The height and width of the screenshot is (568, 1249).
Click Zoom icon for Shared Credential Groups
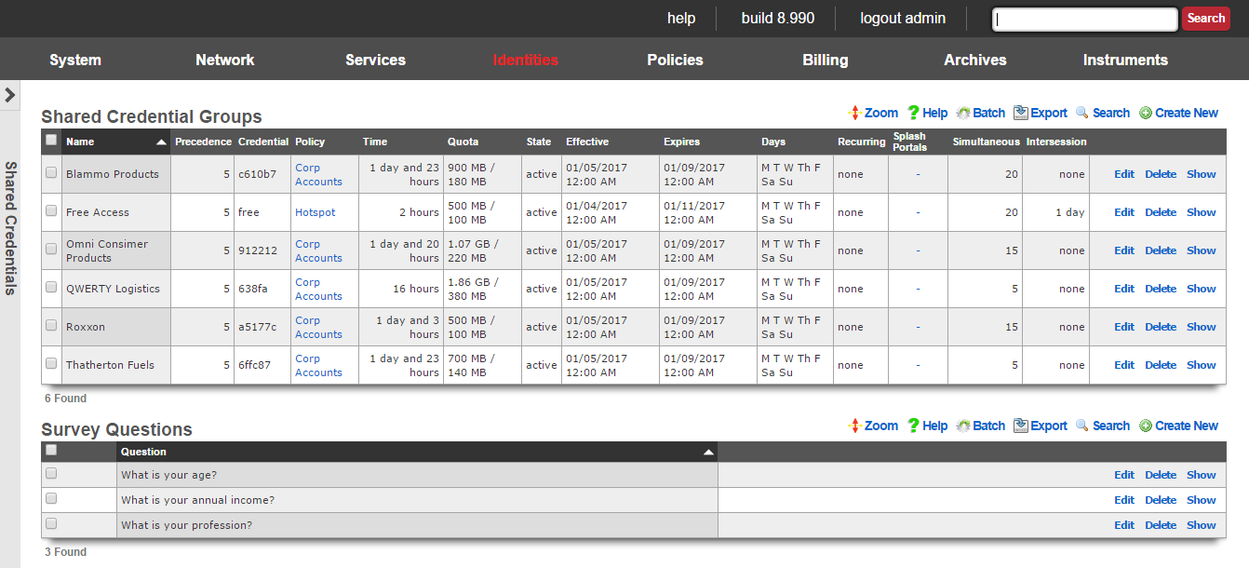pos(854,113)
